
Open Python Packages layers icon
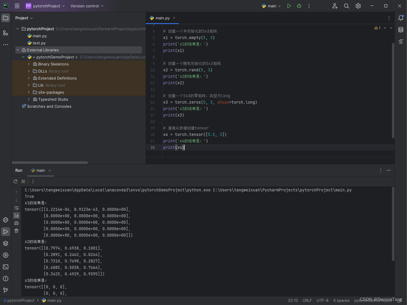[x=6, y=243]
